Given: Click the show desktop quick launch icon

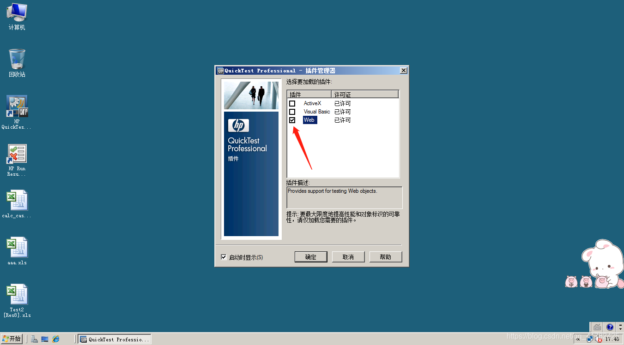Looking at the screenshot, I should 45,339.
